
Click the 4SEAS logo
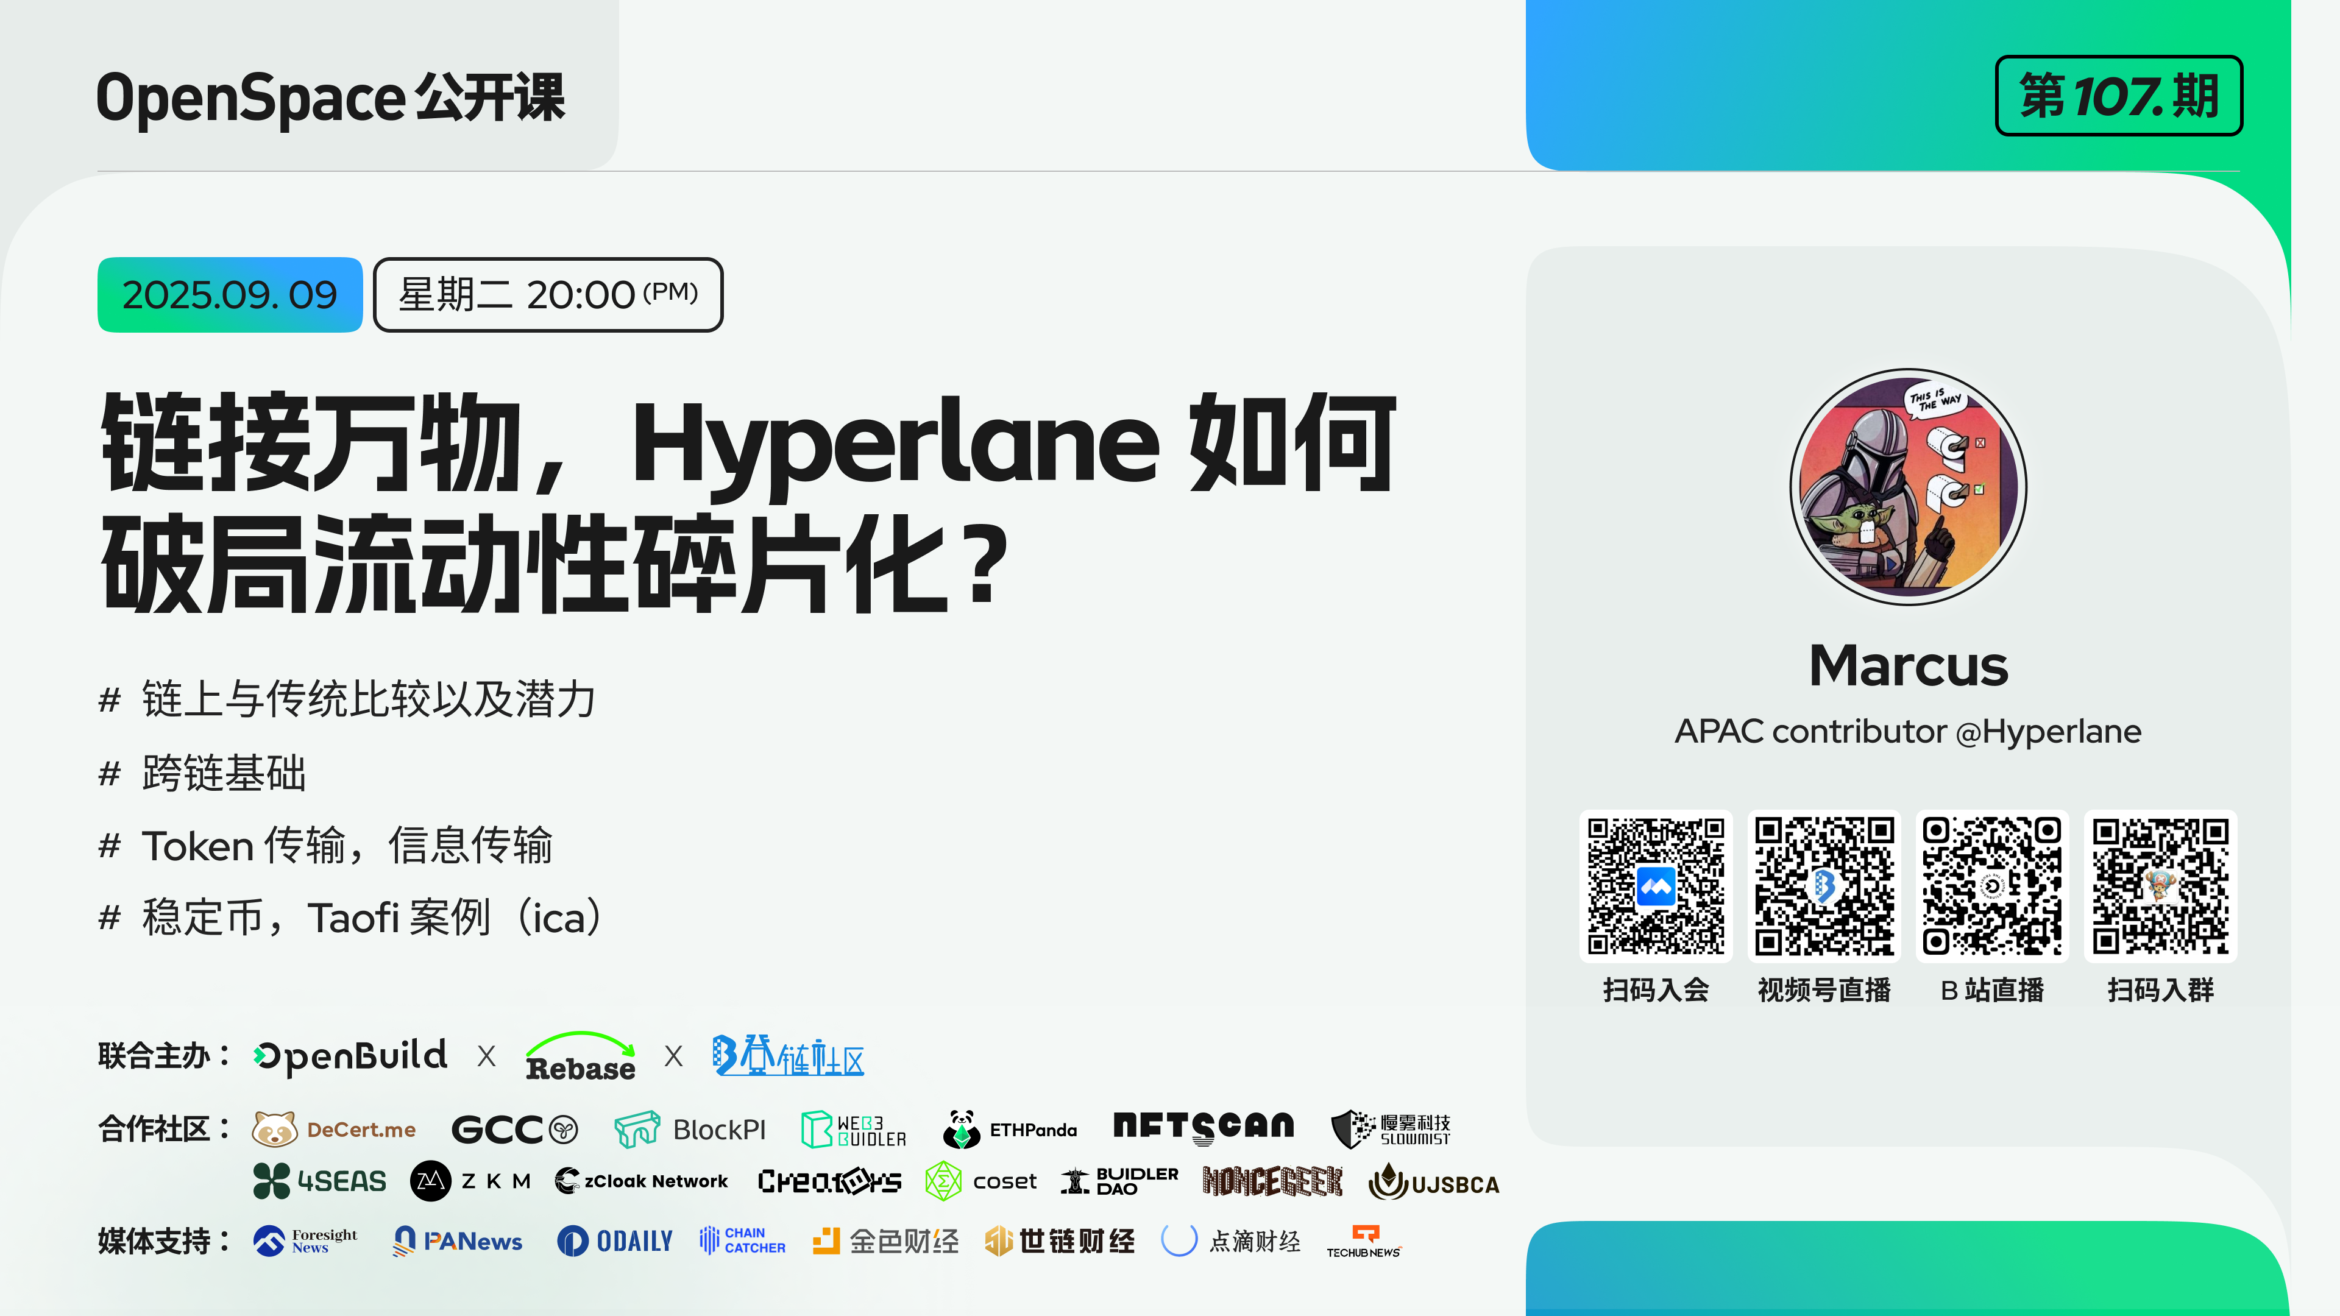(319, 1181)
